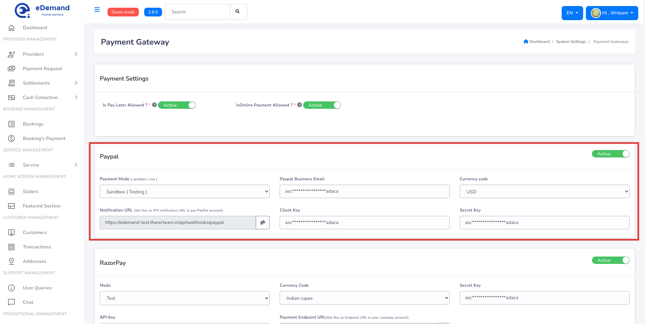Open Dashboard from the sidebar

coord(35,28)
